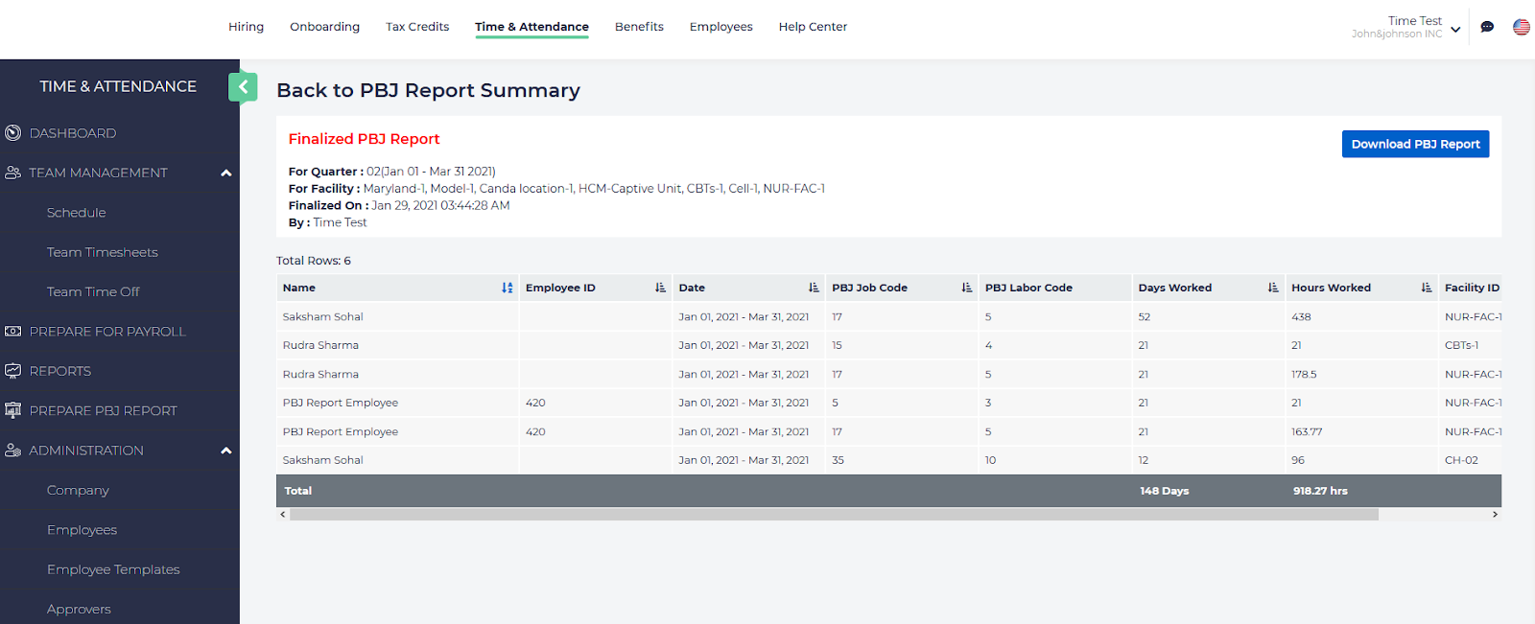Collapse the sidebar with the green arrow button
The height and width of the screenshot is (624, 1535).
click(243, 87)
